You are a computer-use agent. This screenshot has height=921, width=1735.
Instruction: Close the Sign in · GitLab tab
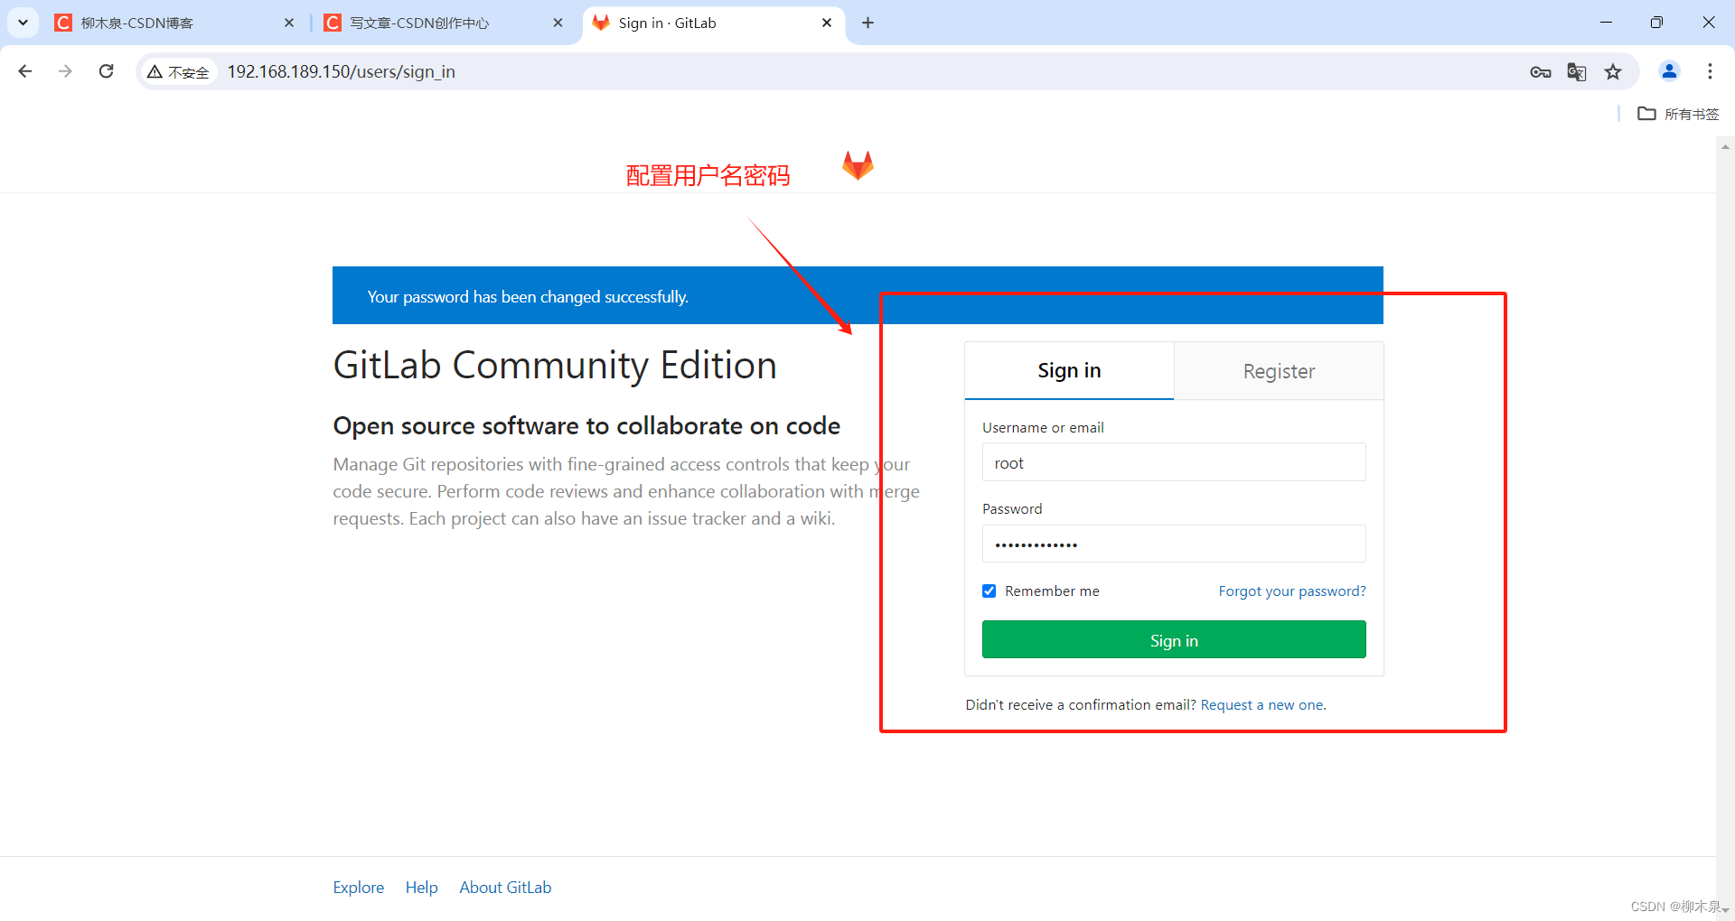pyautogui.click(x=827, y=23)
